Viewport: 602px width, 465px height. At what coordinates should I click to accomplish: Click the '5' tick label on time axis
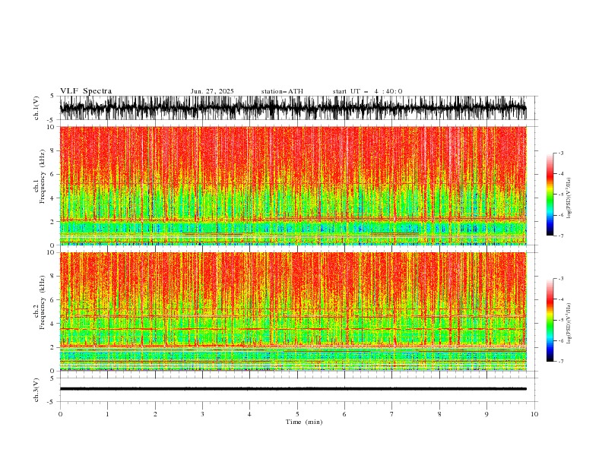pyautogui.click(x=297, y=414)
